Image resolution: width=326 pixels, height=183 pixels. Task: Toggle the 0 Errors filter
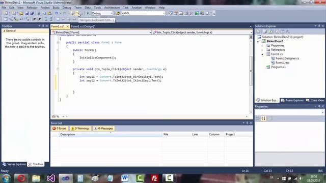point(60,129)
